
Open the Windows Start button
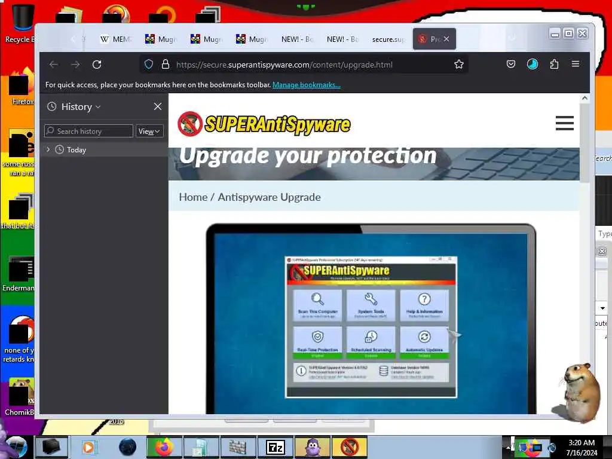16,447
